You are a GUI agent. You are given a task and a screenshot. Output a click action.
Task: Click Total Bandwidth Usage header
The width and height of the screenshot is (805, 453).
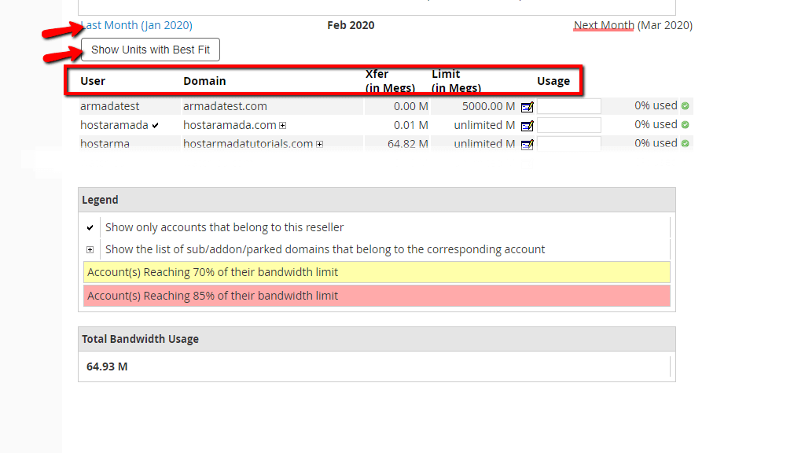click(140, 339)
